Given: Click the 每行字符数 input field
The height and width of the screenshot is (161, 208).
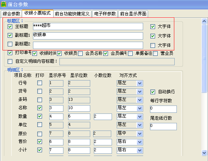Looking at the screenshot, I should coord(163,109).
